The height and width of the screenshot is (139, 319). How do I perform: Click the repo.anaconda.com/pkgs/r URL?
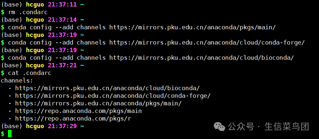[x=73, y=118]
